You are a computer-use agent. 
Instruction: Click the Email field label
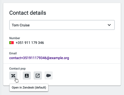[x=13, y=53]
